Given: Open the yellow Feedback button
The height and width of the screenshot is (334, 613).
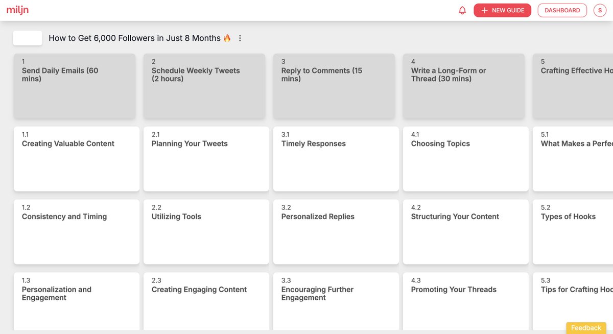Looking at the screenshot, I should [x=586, y=328].
